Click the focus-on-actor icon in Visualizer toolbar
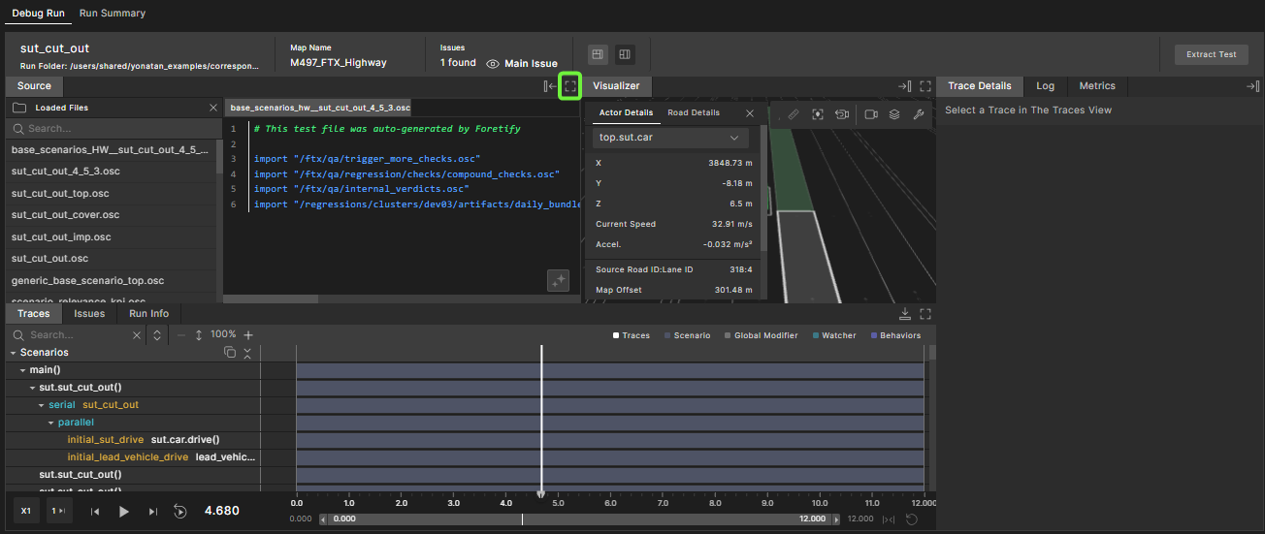The image size is (1265, 534). (818, 114)
